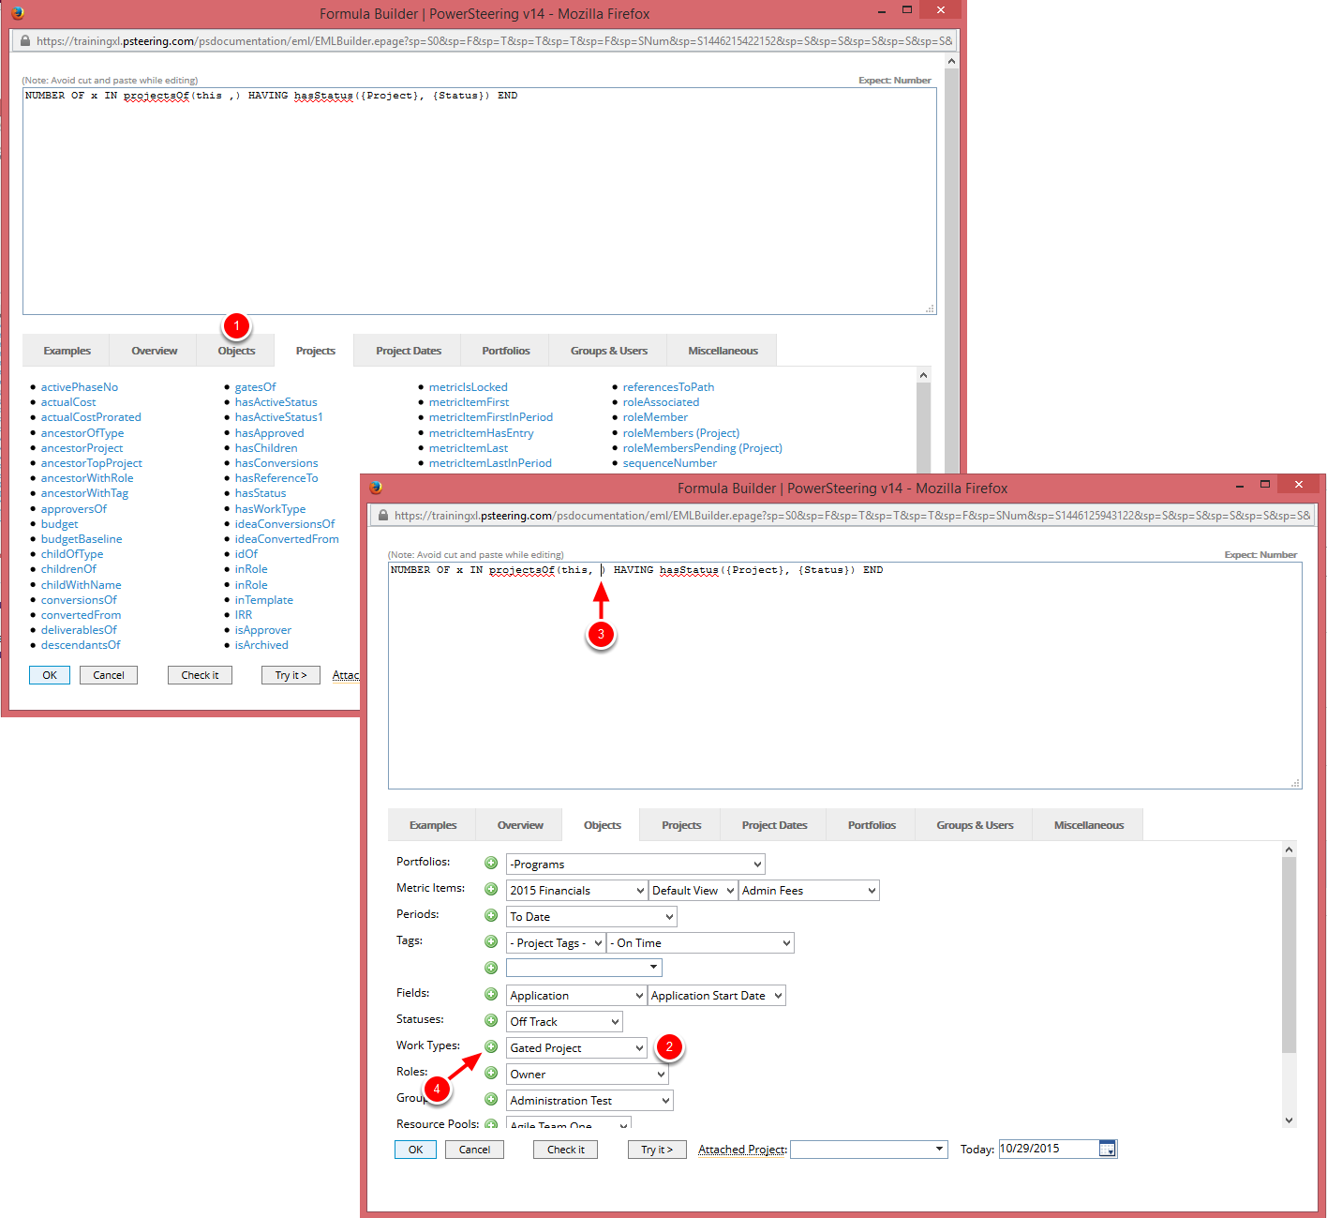This screenshot has height=1218, width=1327.
Task: Select Miscellaneous tab in back window
Action: click(x=723, y=351)
